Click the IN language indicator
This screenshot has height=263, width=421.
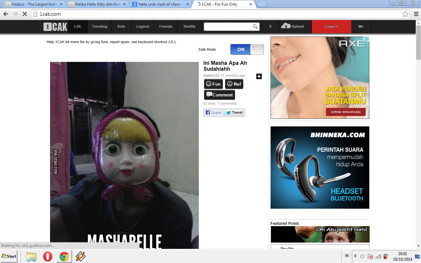pos(347,256)
